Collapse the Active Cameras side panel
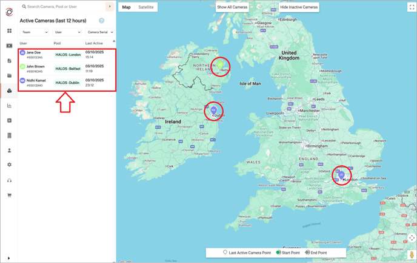 (110, 7)
